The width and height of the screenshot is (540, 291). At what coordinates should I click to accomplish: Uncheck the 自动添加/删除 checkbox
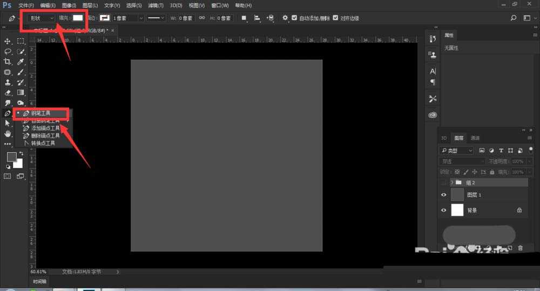pos(294,18)
